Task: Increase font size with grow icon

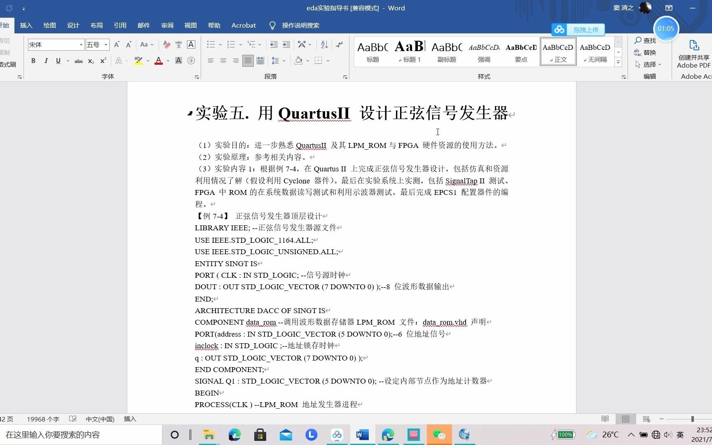Action: (117, 44)
